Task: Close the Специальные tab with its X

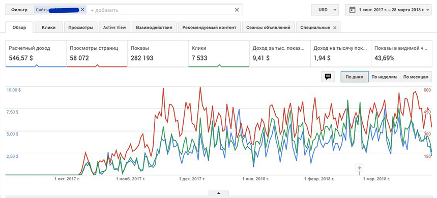Action: click(335, 27)
